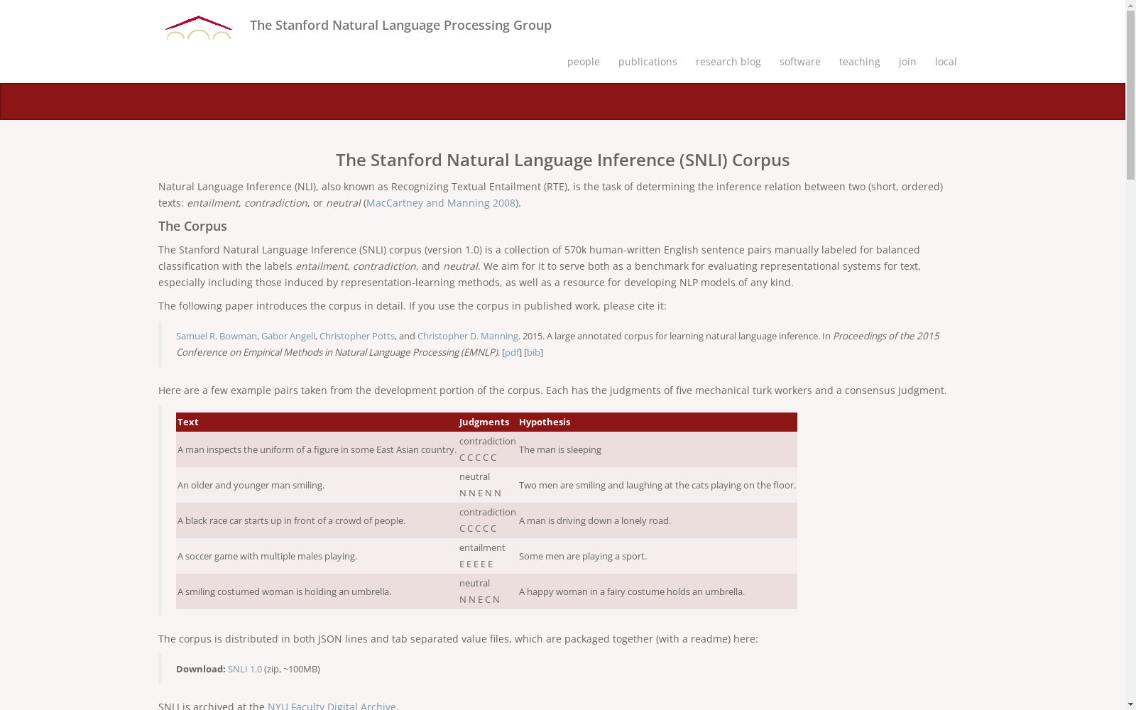The width and height of the screenshot is (1136, 710).
Task: Click the scrollbar down arrow
Action: click(1130, 704)
